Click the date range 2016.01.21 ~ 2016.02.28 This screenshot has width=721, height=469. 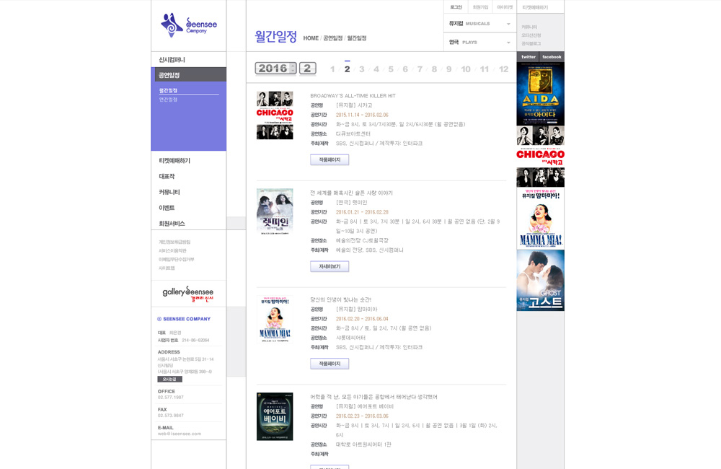click(x=362, y=212)
